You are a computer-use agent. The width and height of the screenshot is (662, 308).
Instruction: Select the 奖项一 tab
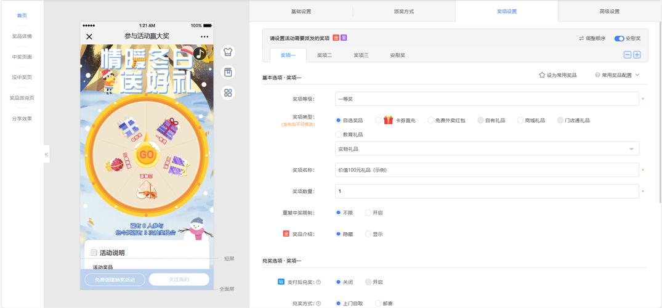pyautogui.click(x=288, y=55)
